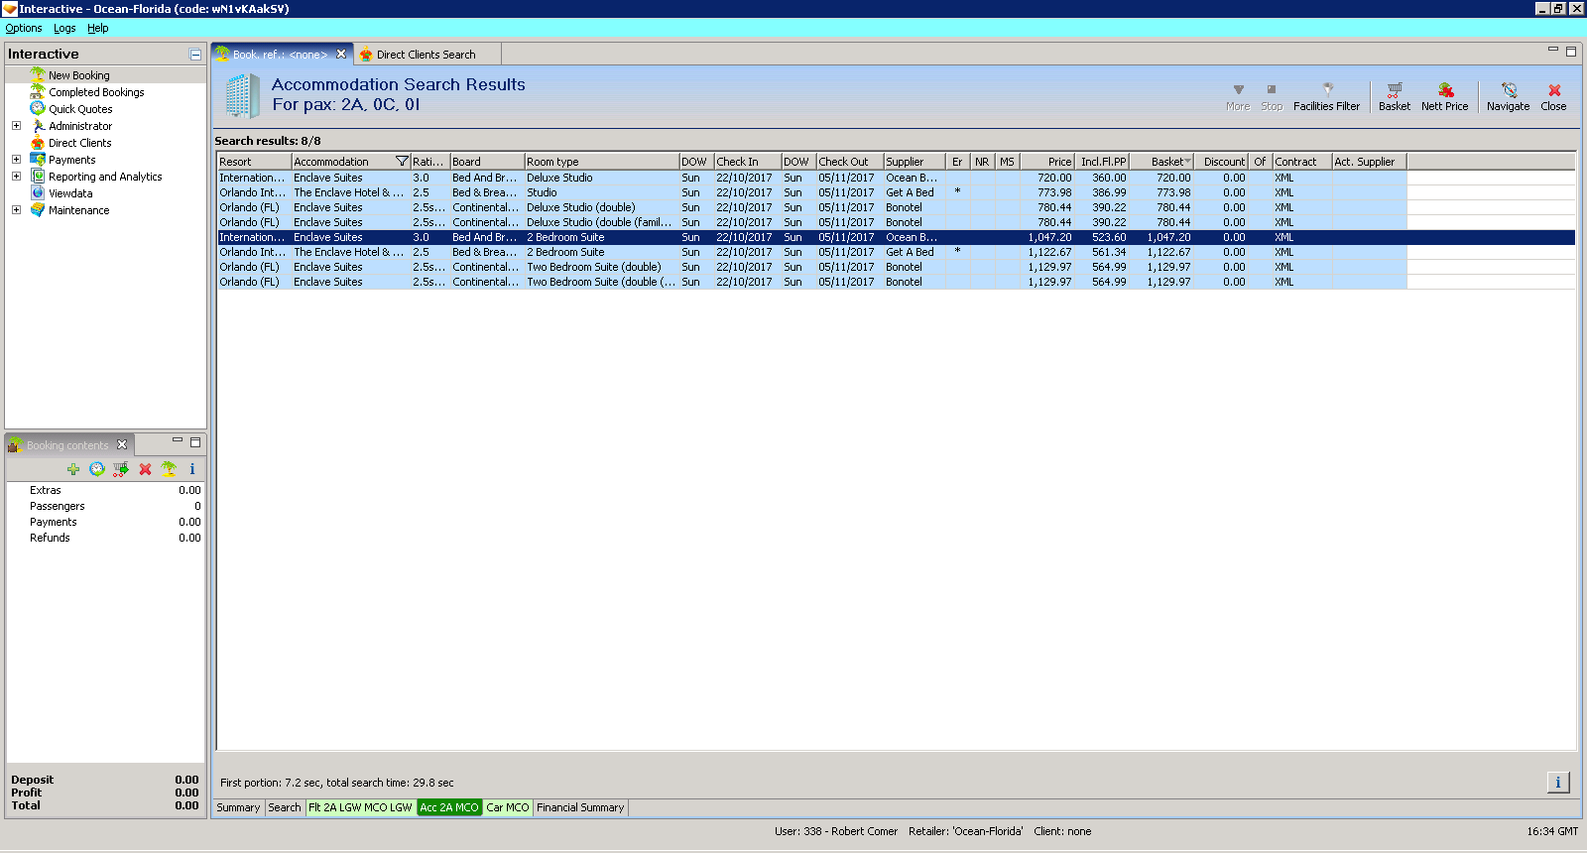
Task: Expand the Reporting and Analytics node
Action: tap(16, 177)
